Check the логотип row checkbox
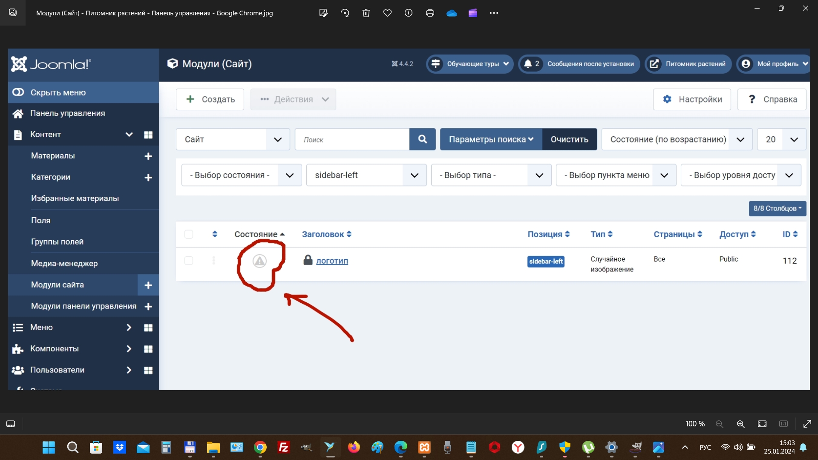This screenshot has width=818, height=460. coord(189,261)
